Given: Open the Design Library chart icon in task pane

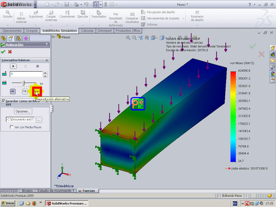Looking at the screenshot, I should pyautogui.click(x=273, y=54).
